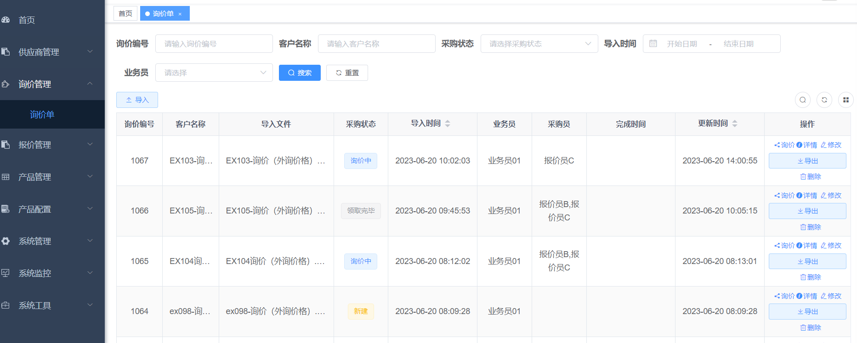The width and height of the screenshot is (857, 343).
Task: Open 详情 for row 1064
Action: click(x=807, y=296)
